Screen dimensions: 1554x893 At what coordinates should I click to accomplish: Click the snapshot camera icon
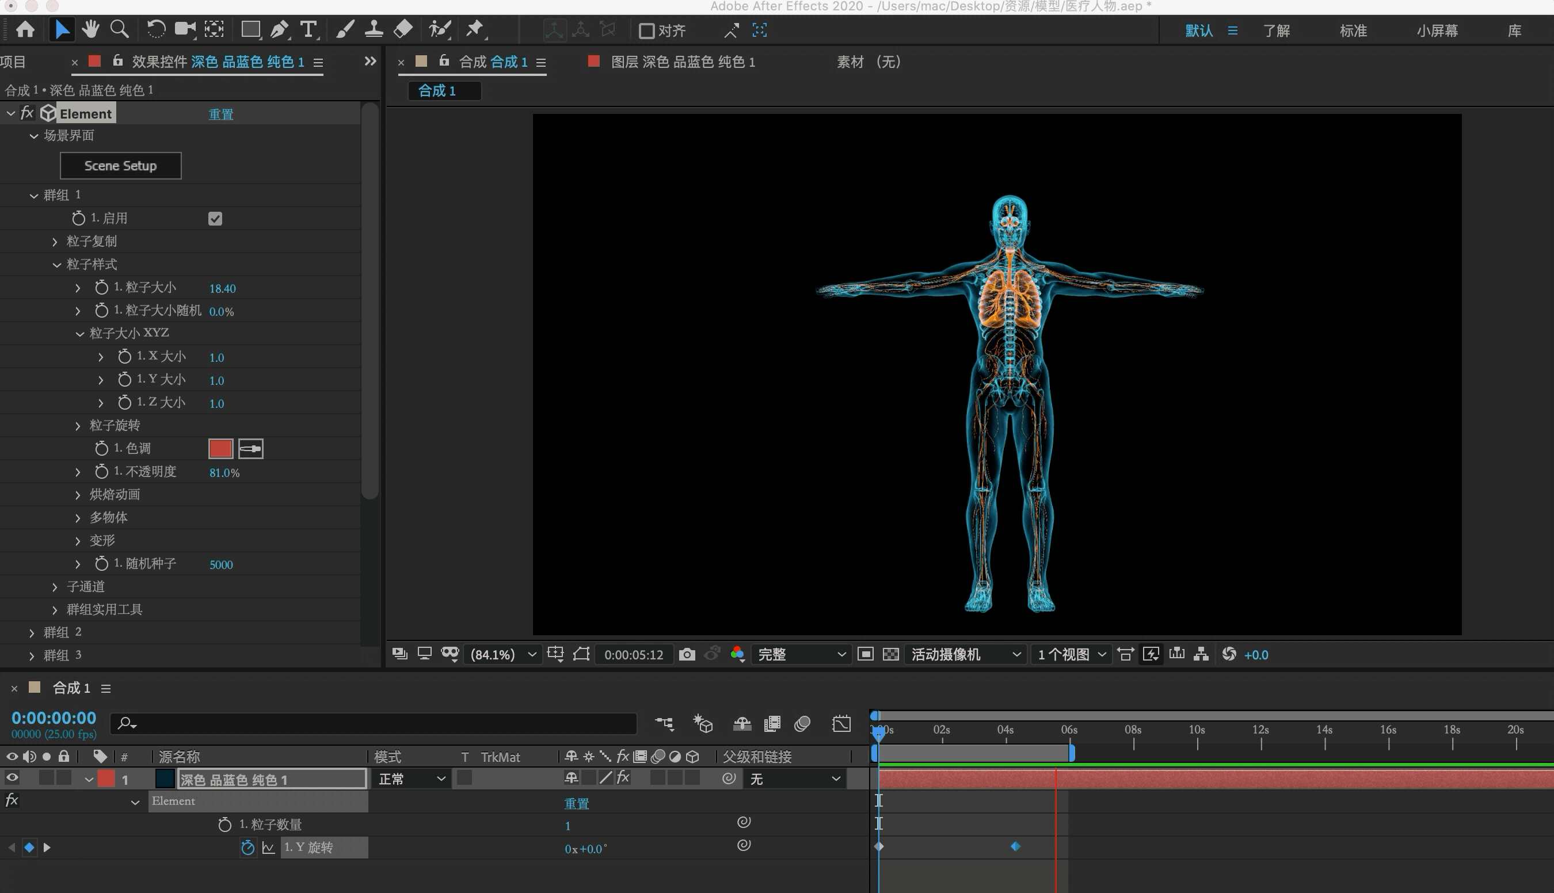[x=687, y=654]
